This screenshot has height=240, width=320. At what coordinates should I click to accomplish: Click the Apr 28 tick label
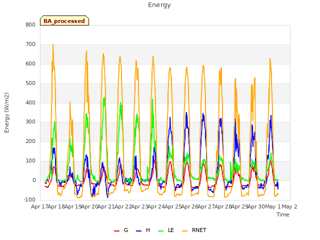point(223,206)
